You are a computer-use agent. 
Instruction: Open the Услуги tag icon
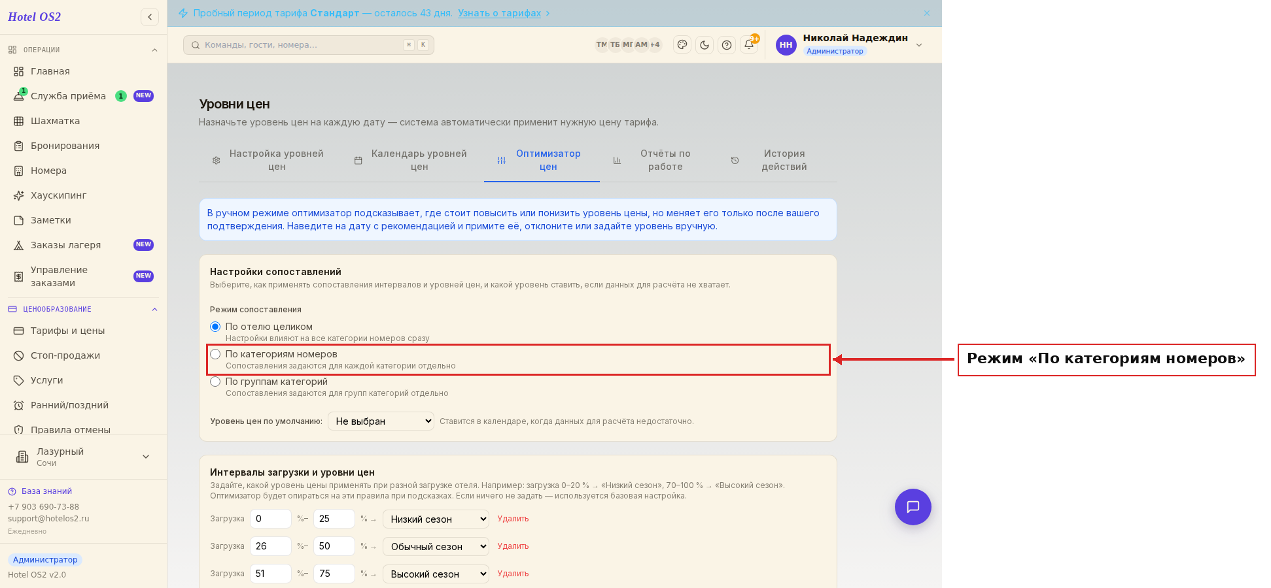point(18,380)
